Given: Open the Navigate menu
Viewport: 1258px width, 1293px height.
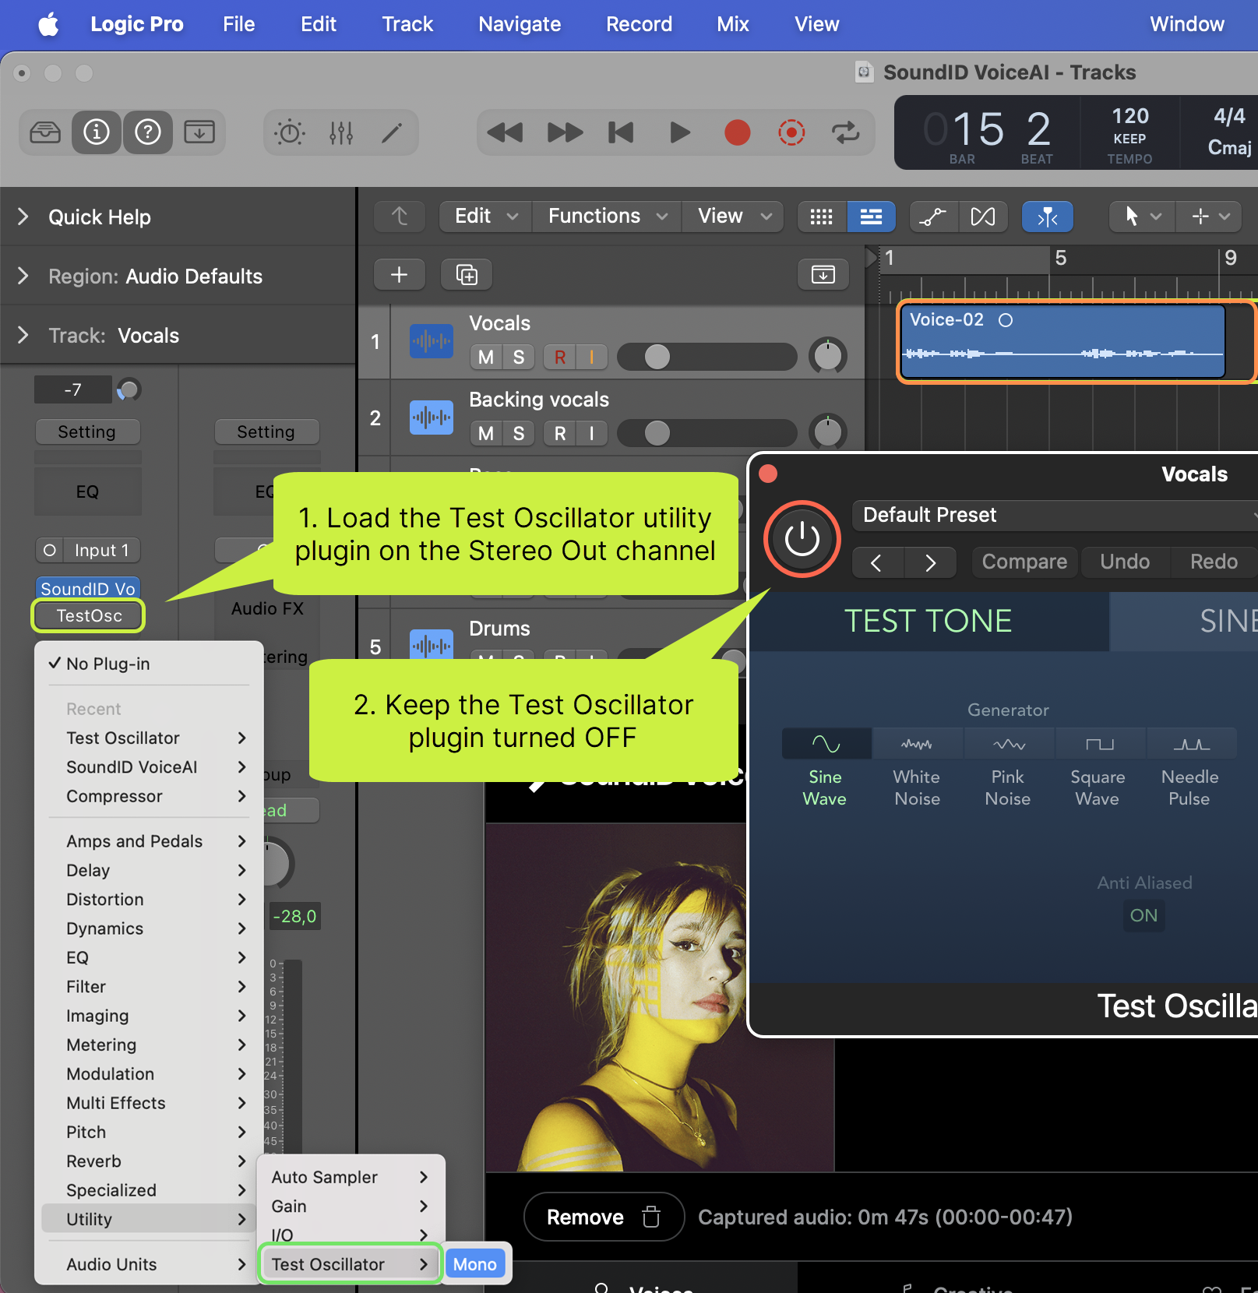Looking at the screenshot, I should coord(520,25).
